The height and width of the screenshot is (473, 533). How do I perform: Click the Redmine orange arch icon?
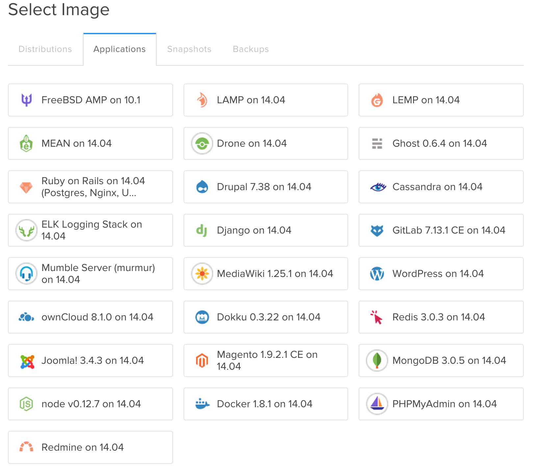coord(26,447)
